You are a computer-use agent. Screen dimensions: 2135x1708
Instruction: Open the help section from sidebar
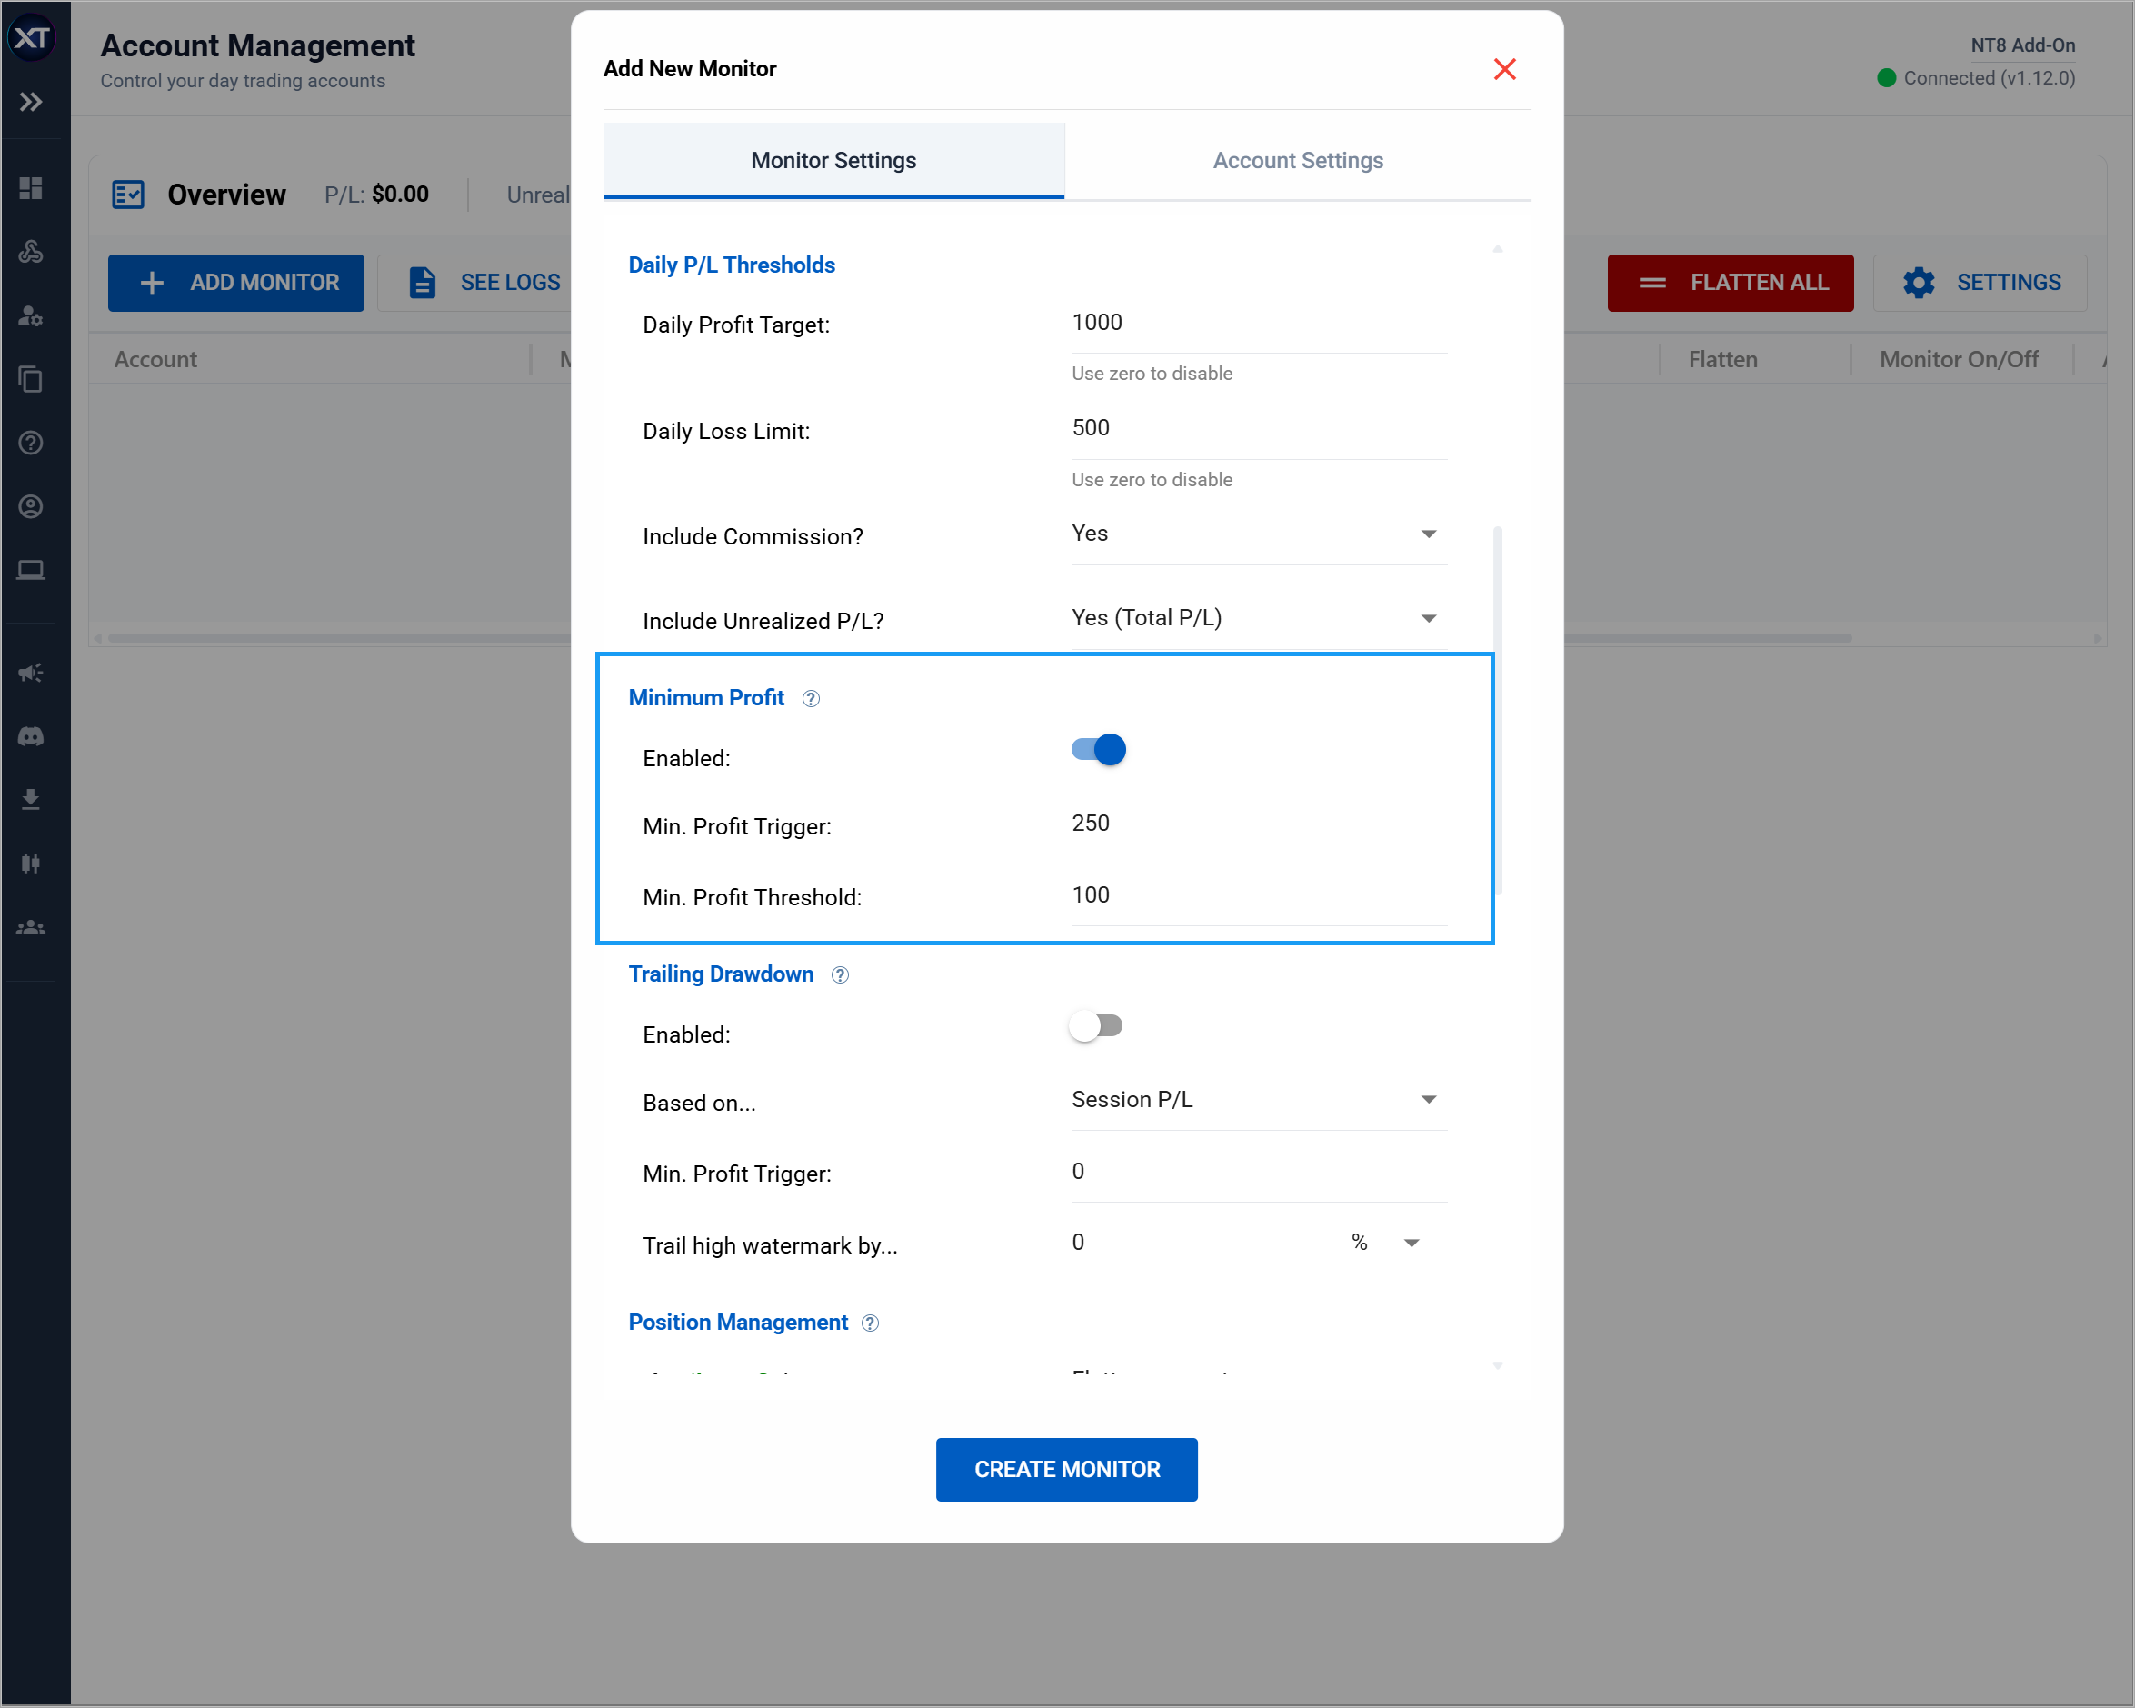coord(31,444)
